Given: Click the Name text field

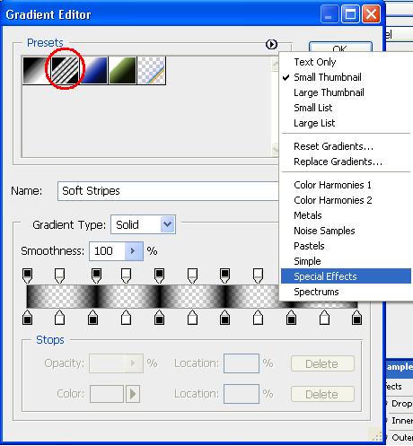Looking at the screenshot, I should (168, 191).
